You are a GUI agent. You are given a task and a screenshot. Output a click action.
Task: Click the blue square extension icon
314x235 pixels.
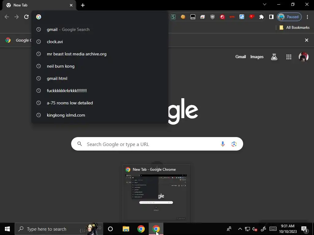point(242,17)
